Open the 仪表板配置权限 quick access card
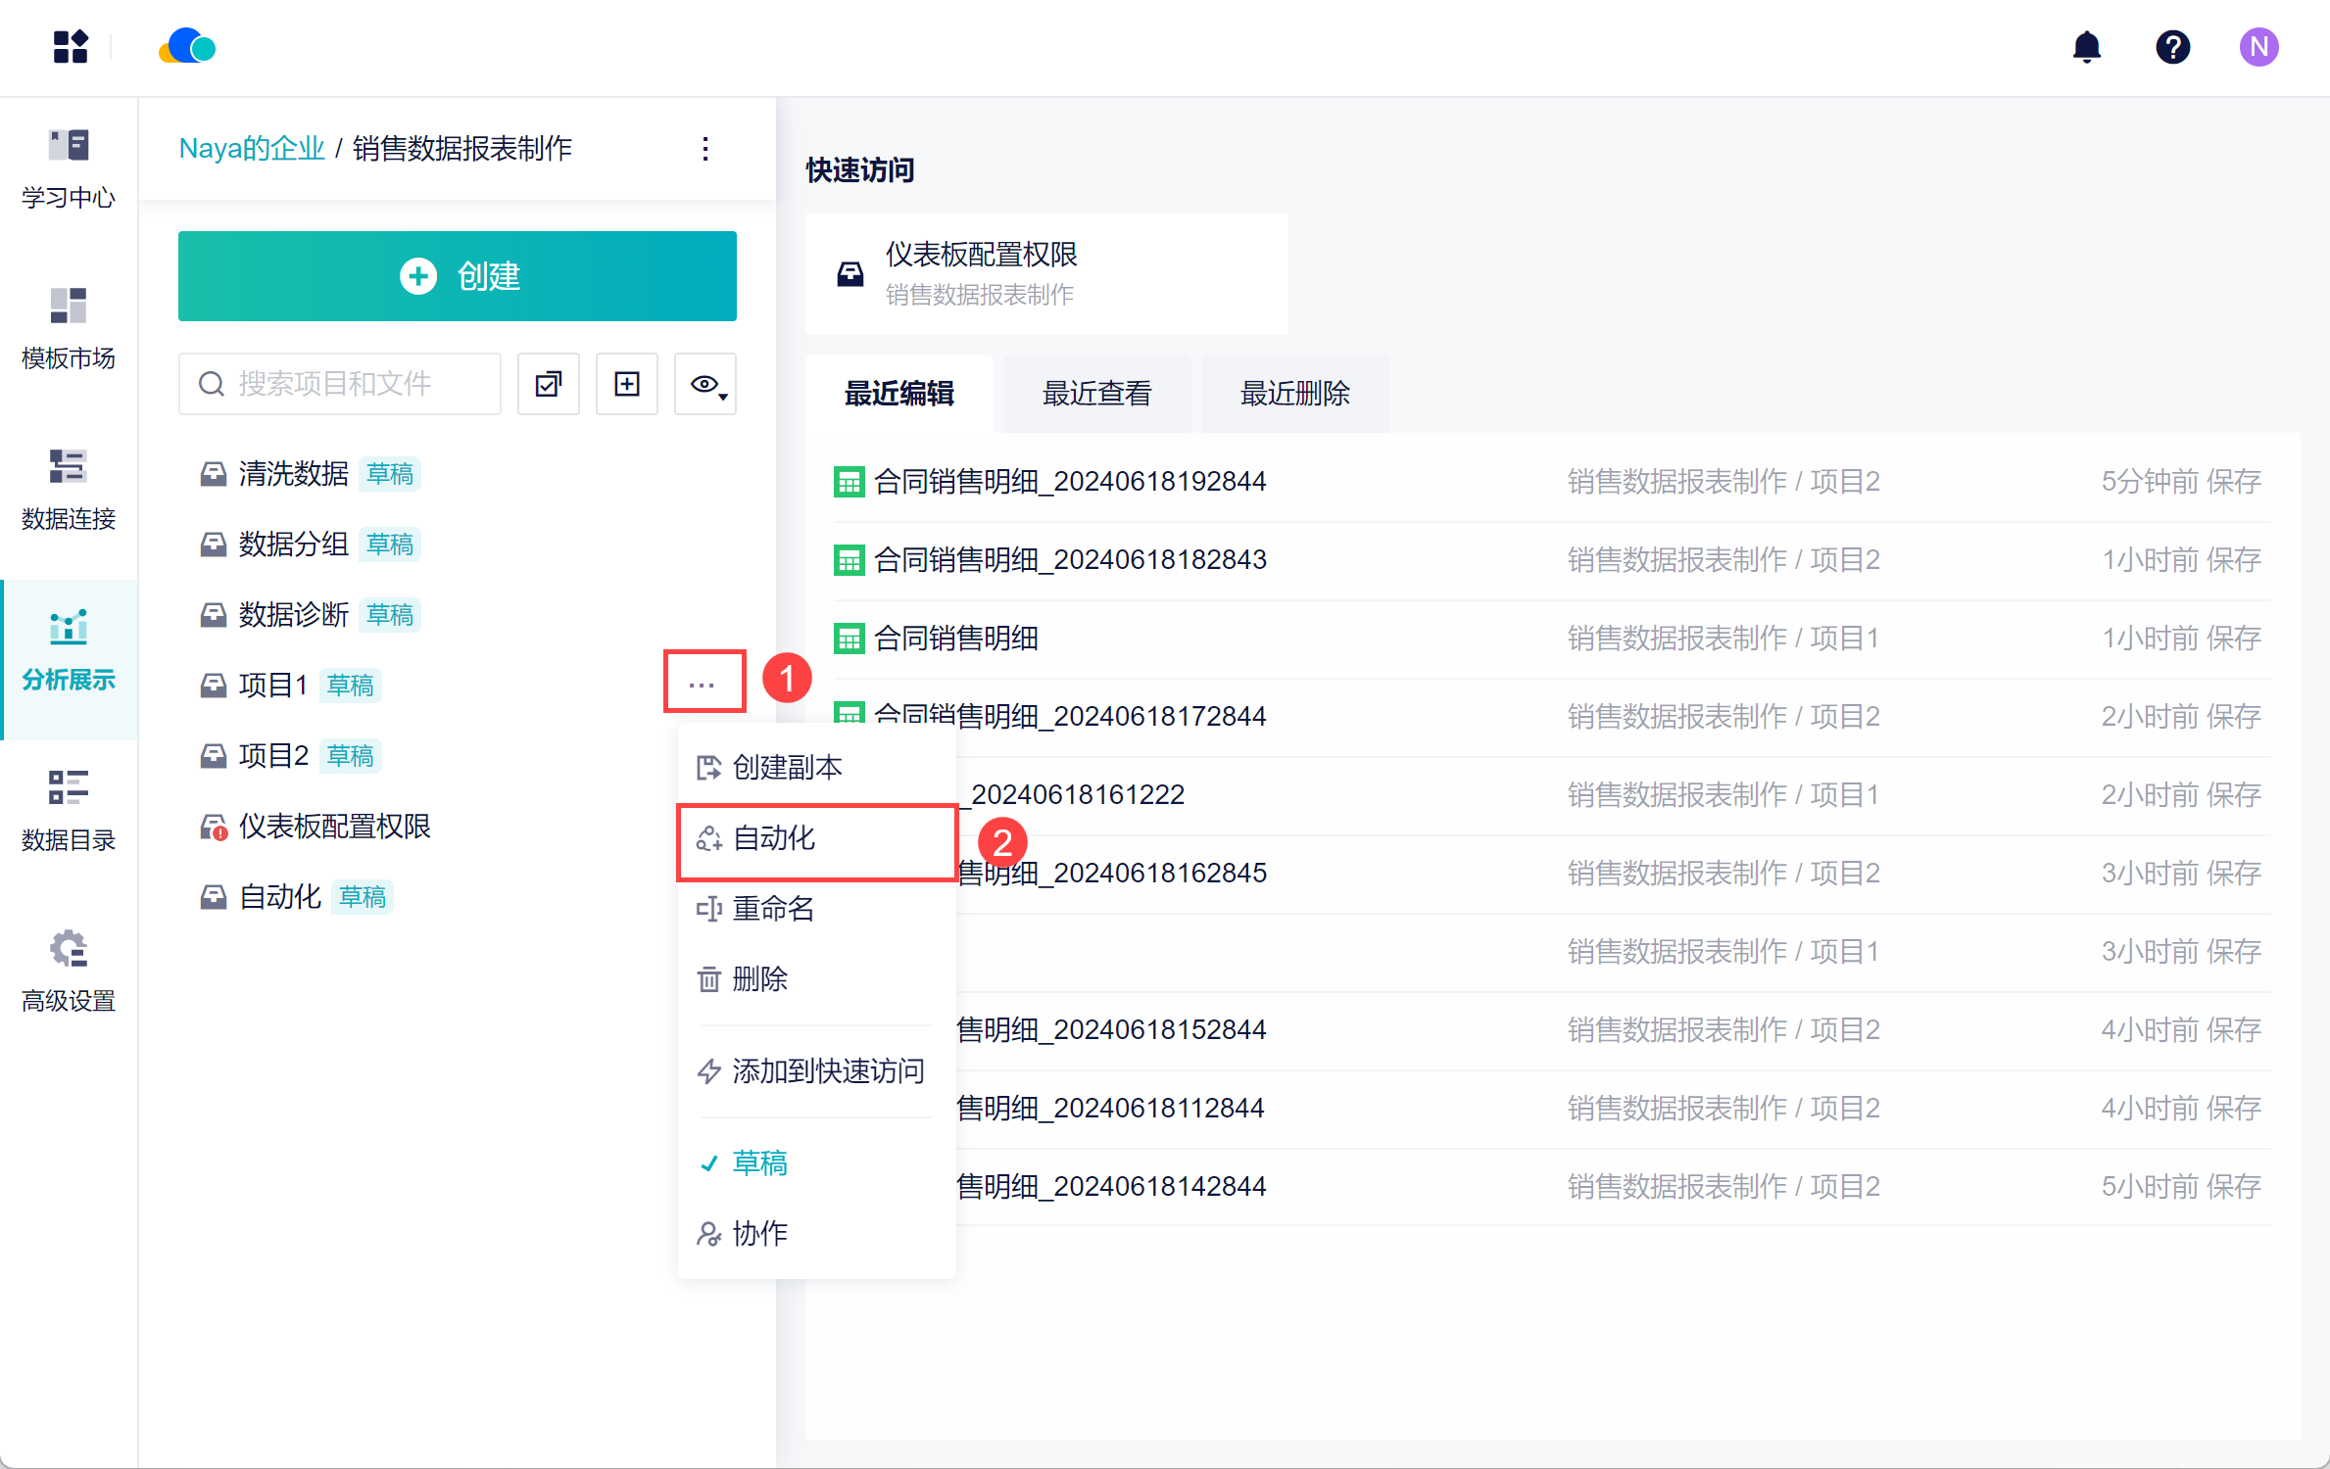This screenshot has height=1469, width=2330. 1045,274
